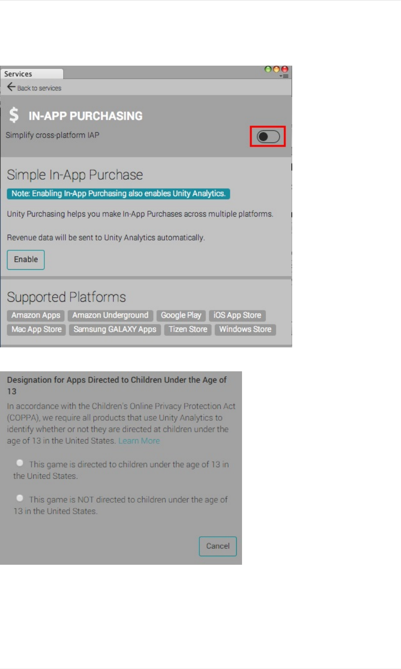Click the green window button
Image resolution: width=401 pixels, height=669 pixels.
[x=268, y=69]
